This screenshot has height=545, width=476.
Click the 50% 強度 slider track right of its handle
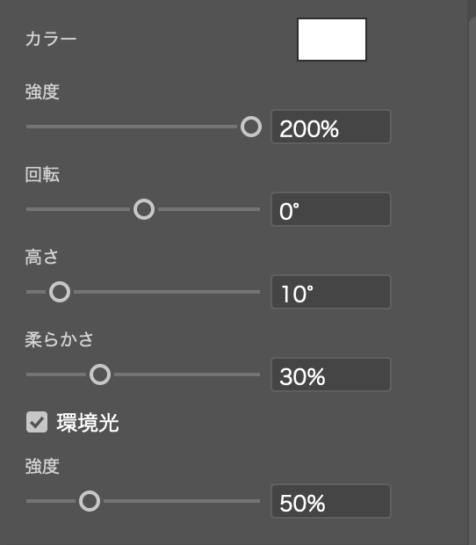pyautogui.click(x=182, y=501)
